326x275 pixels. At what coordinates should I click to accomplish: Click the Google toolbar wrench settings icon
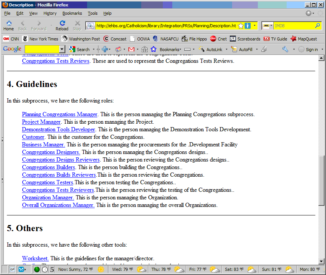pos(285,50)
